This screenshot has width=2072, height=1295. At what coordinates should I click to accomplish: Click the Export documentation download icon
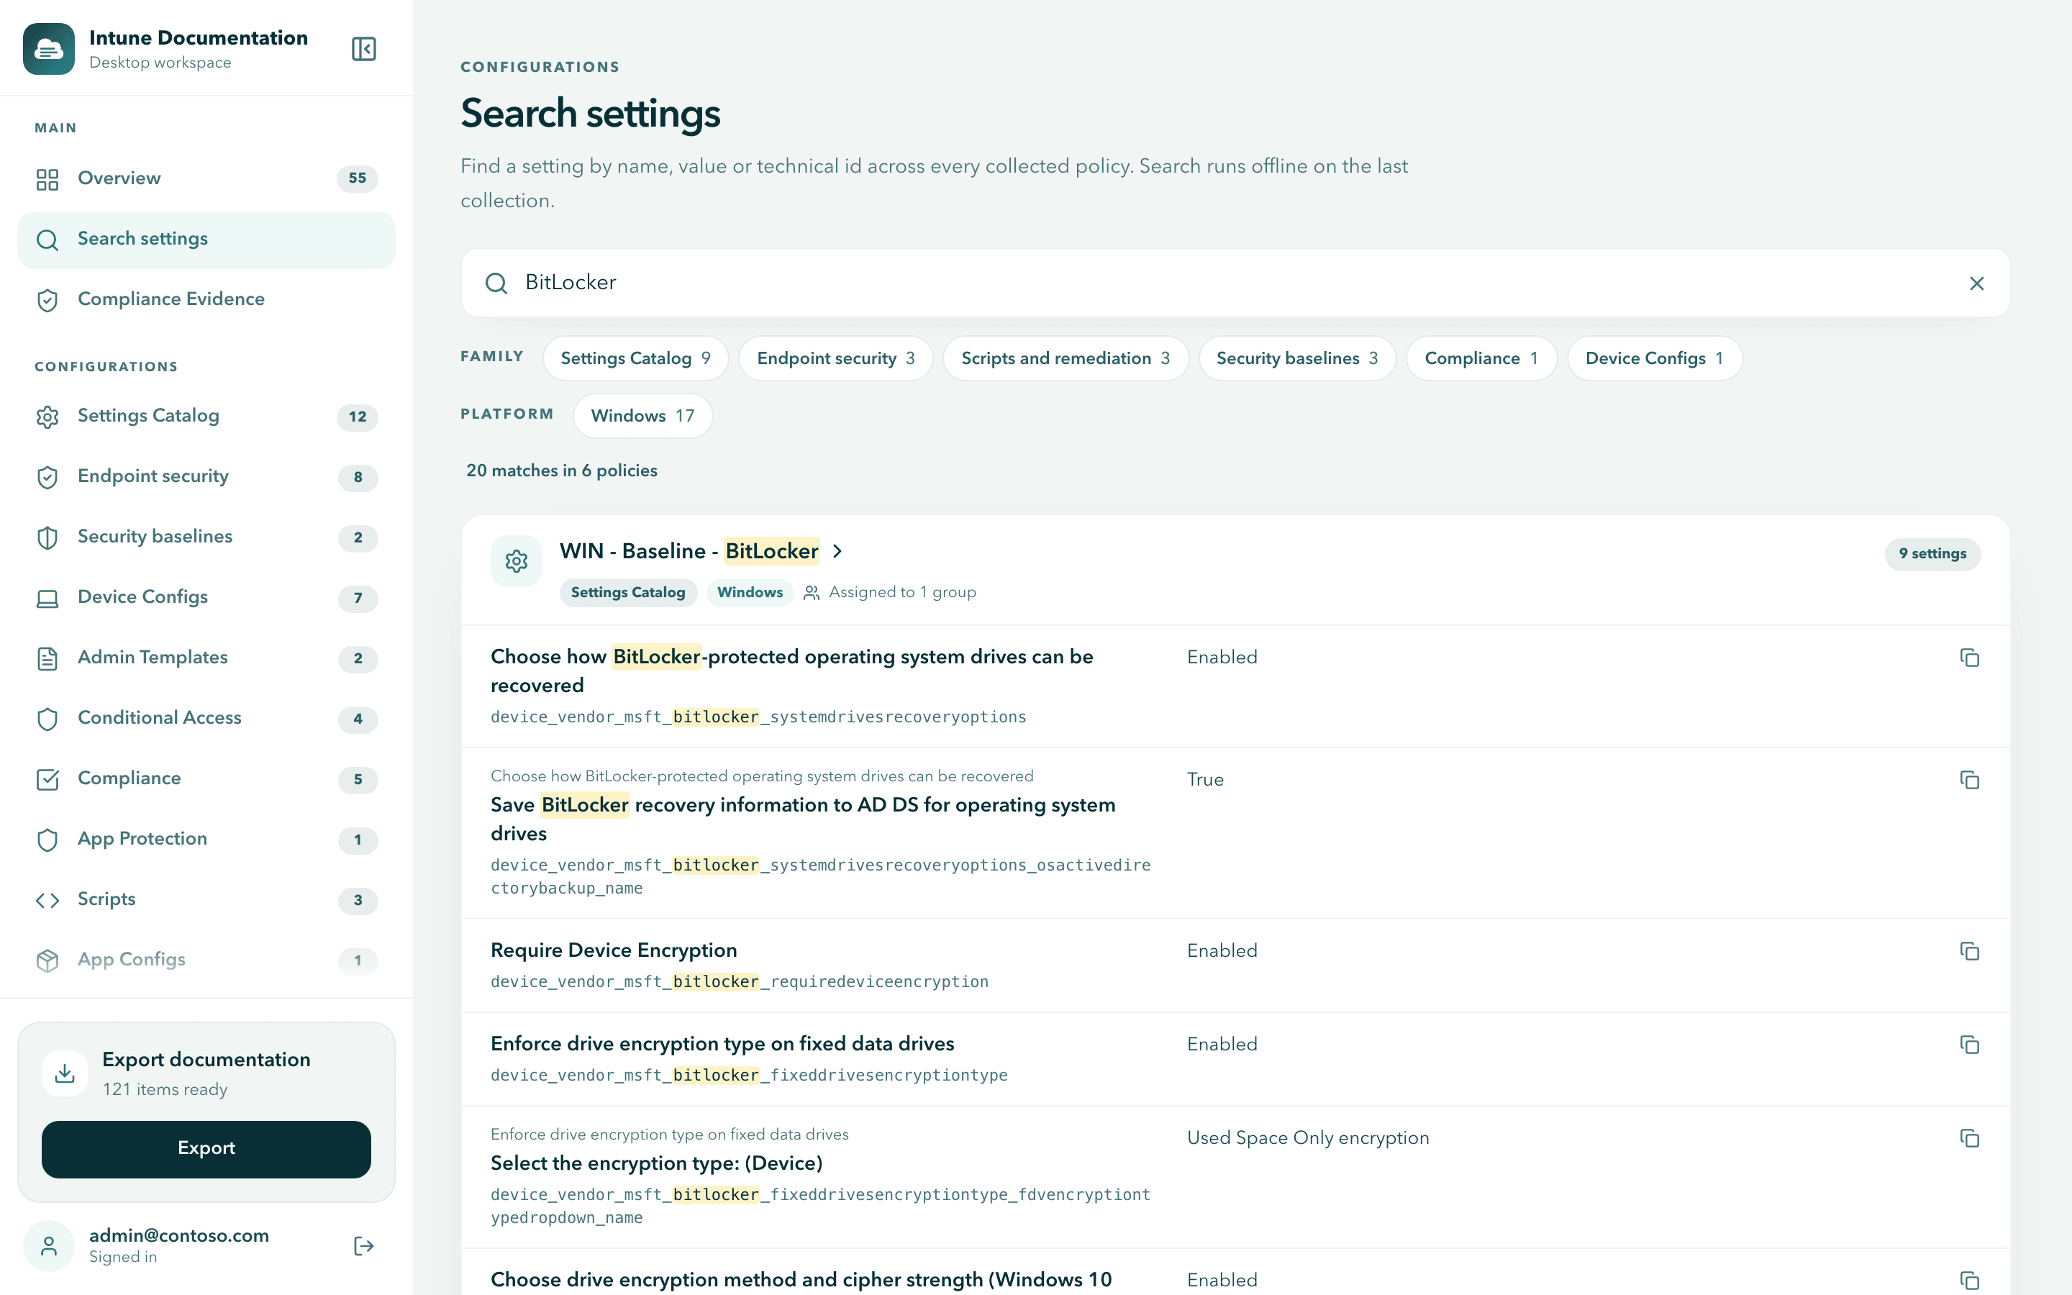[65, 1073]
